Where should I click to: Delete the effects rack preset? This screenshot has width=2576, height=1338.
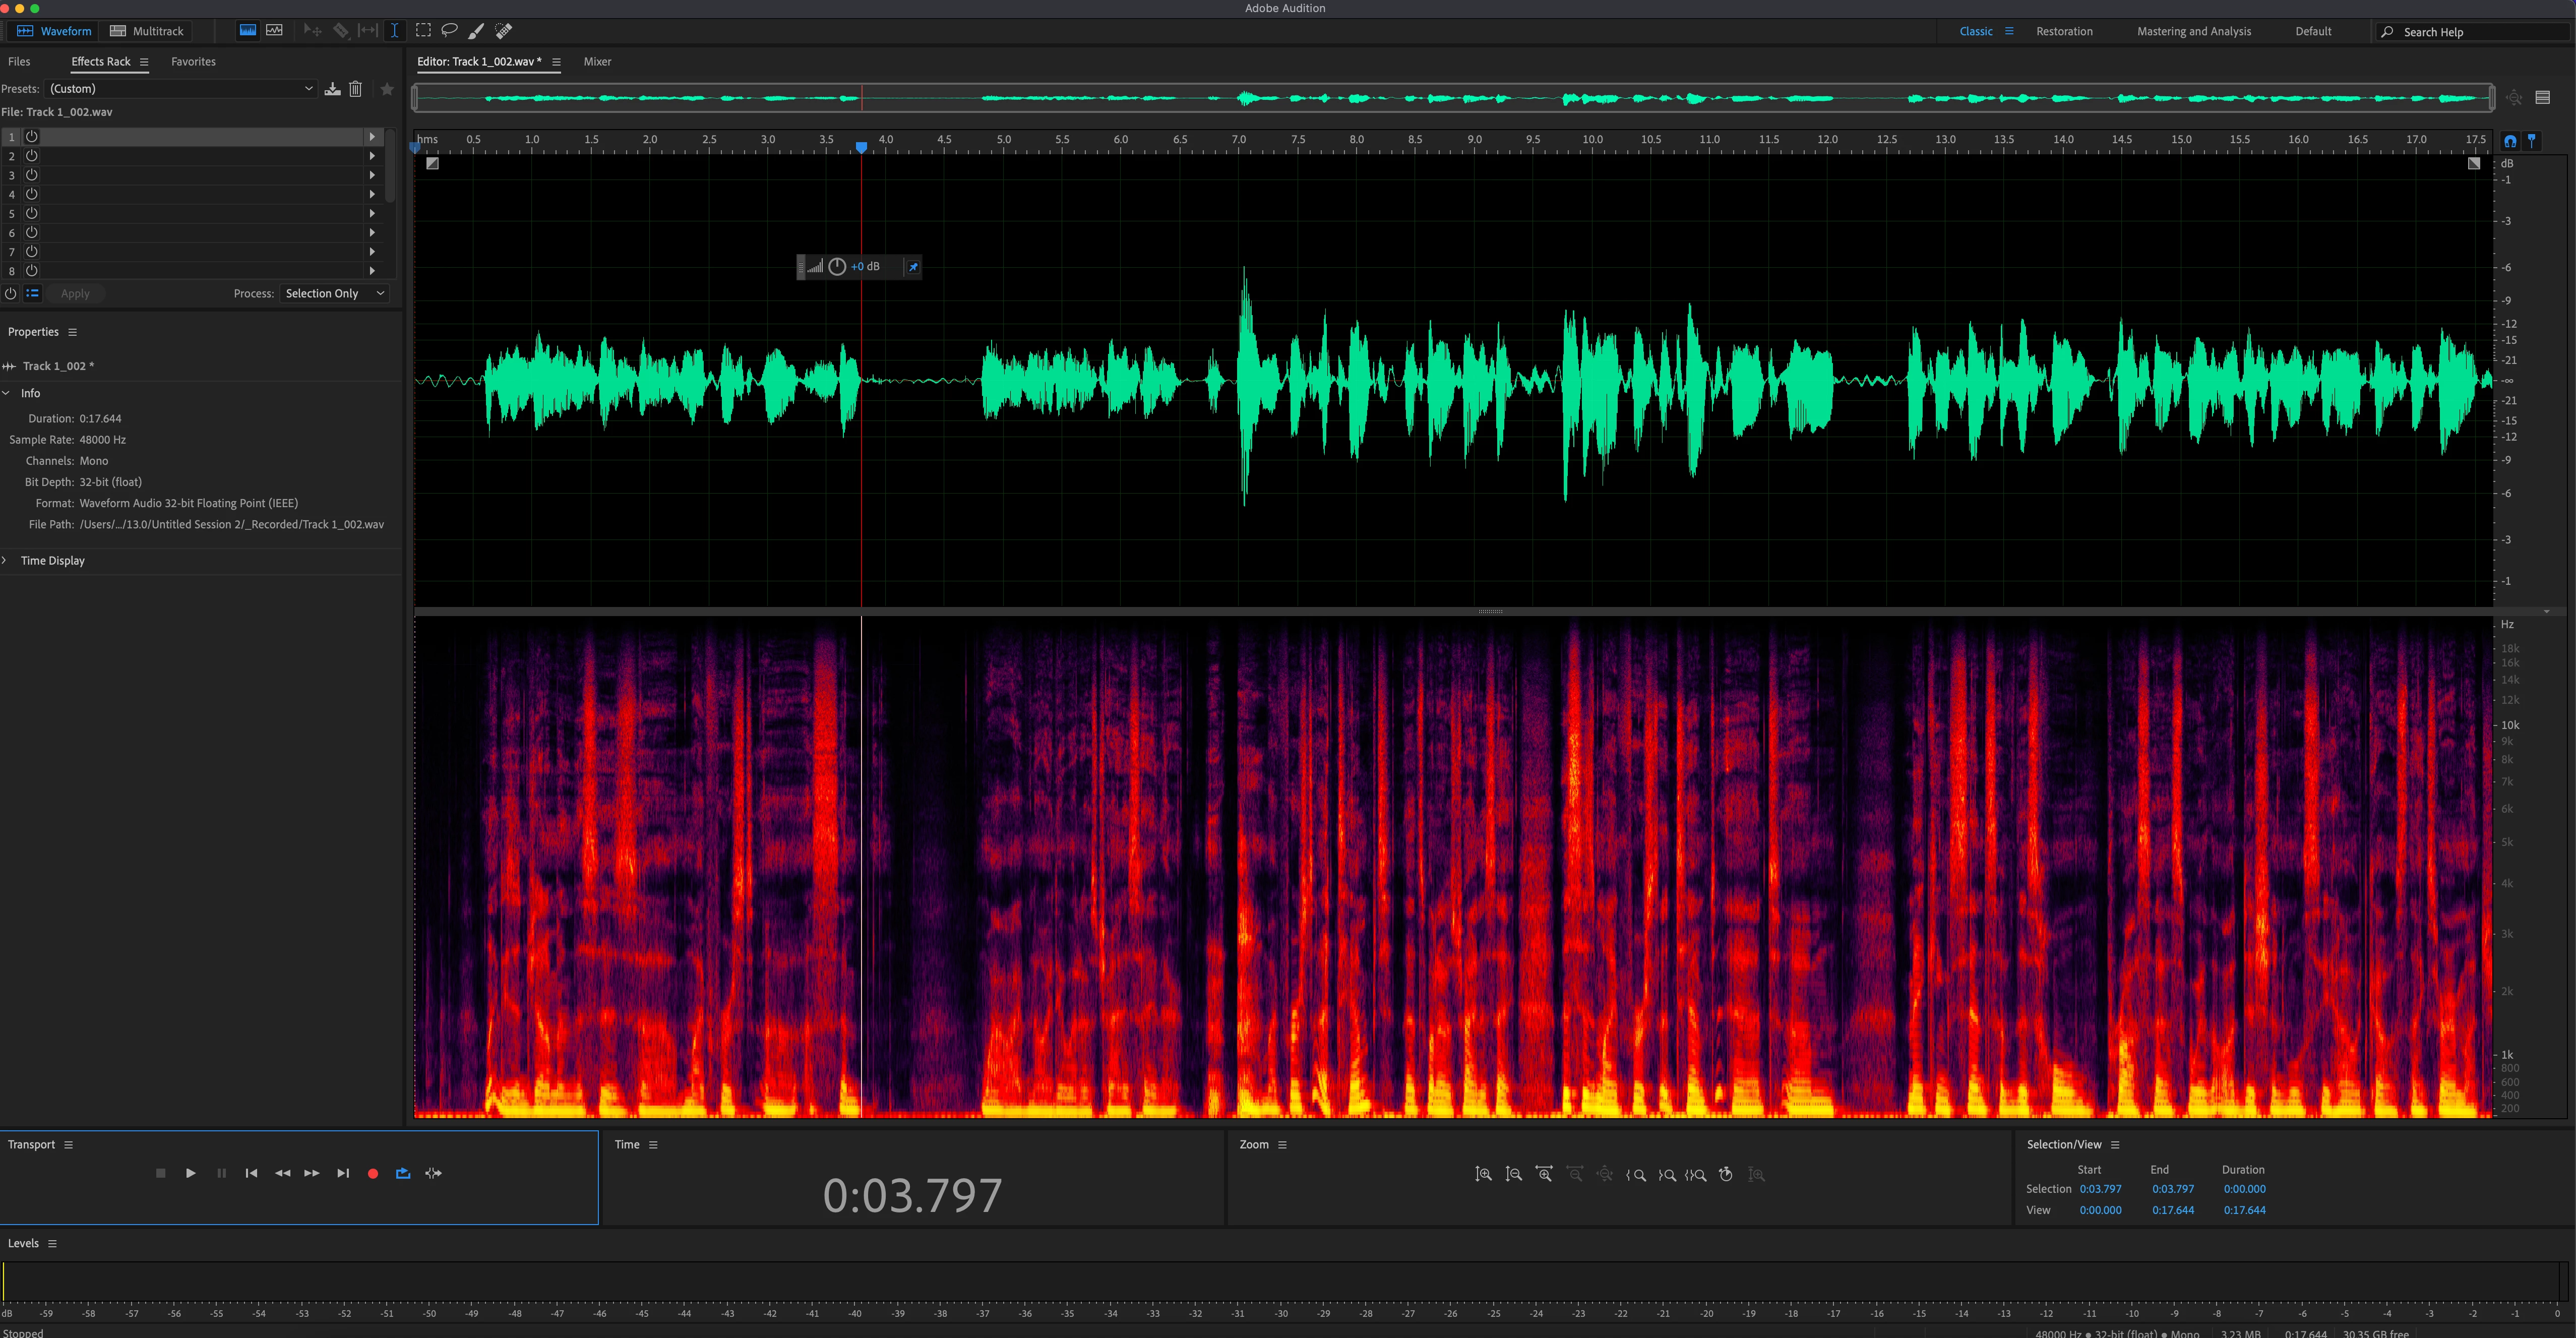click(x=355, y=89)
